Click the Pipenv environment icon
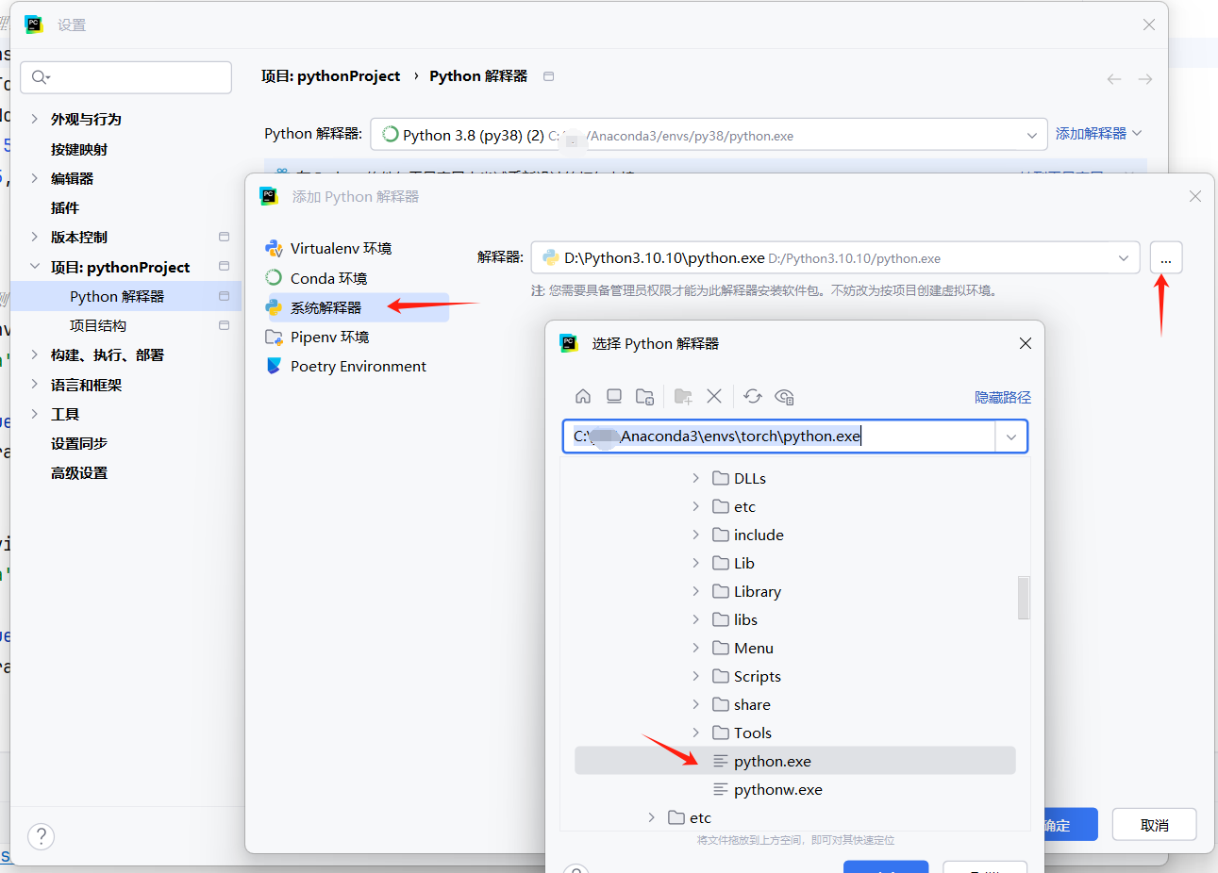The width and height of the screenshot is (1218, 873). click(274, 337)
